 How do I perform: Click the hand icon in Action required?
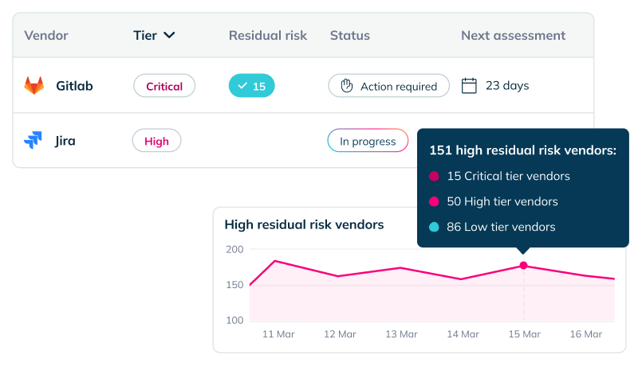pyautogui.click(x=347, y=86)
